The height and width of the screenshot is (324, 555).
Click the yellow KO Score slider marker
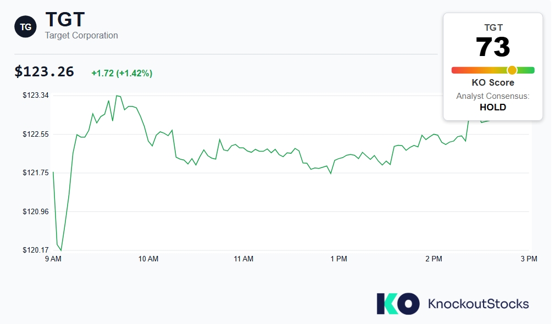[512, 70]
